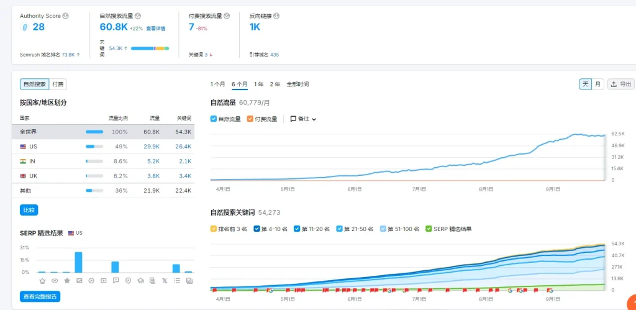This screenshot has height=310, width=636.
Task: Click the local pack map pin icon
Action: click(x=128, y=280)
